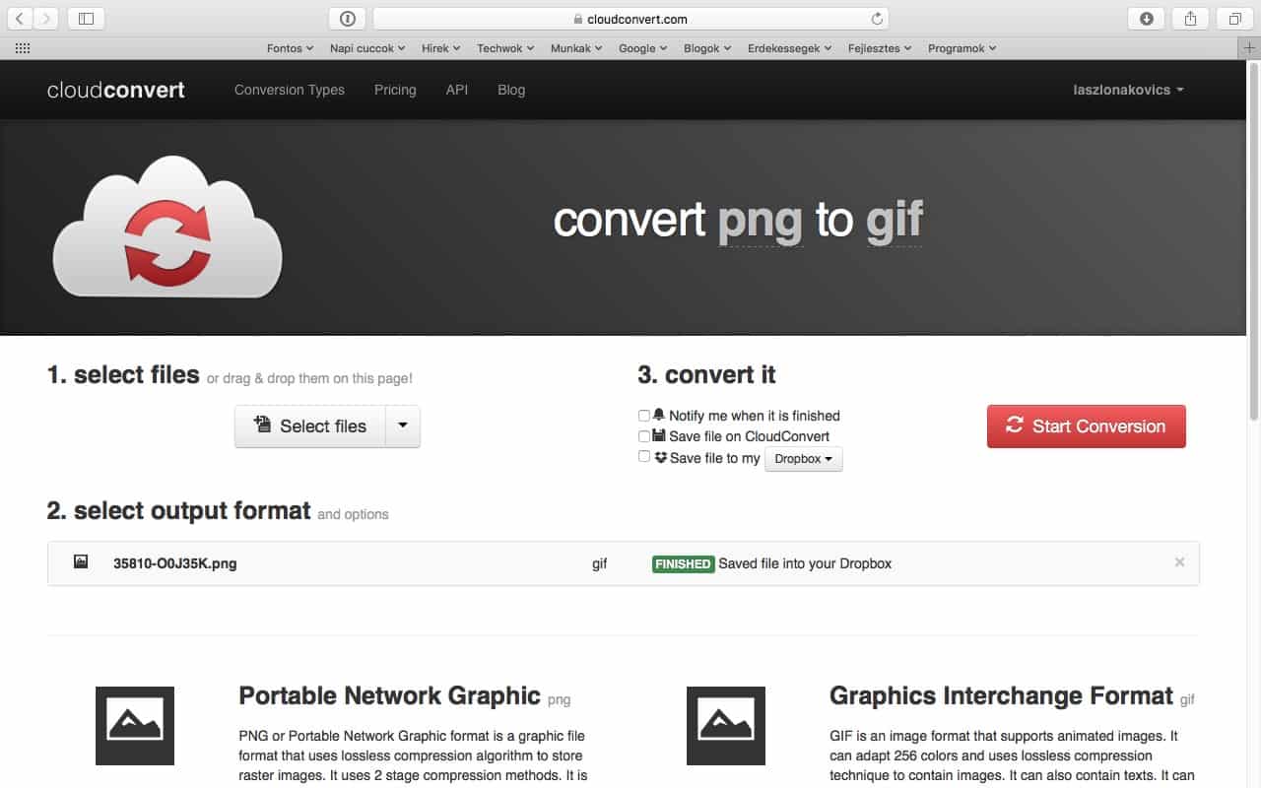Click the file image icon next to 35810-O0J35K.png

click(x=81, y=561)
